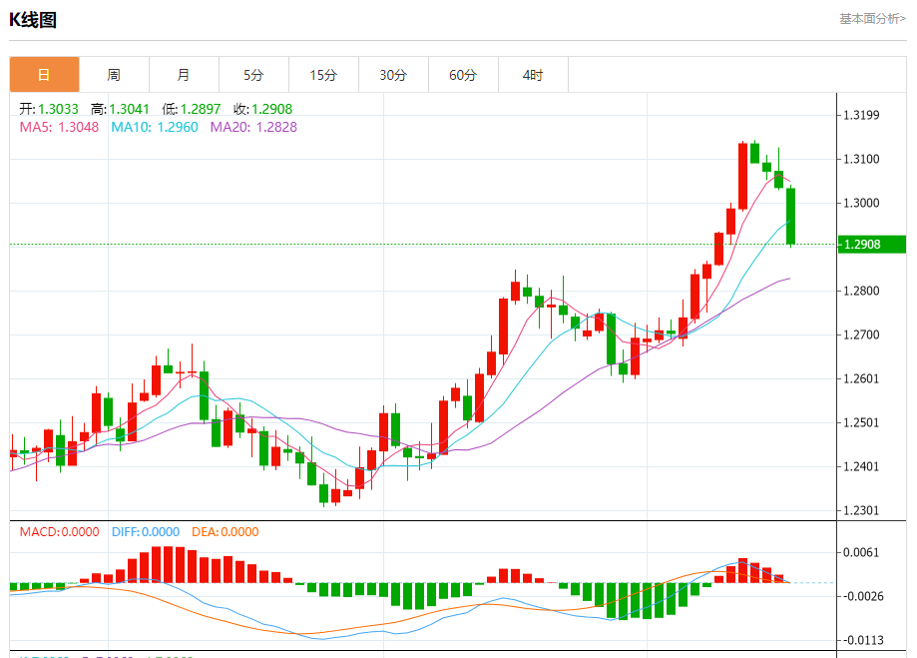Click the tallest red candlestick near 1.3100
The height and width of the screenshot is (658, 917).
click(x=742, y=176)
